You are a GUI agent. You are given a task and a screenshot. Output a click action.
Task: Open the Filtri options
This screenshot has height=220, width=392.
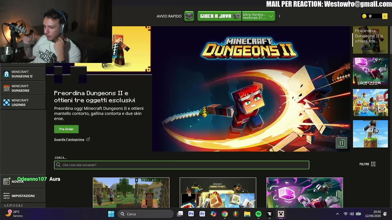coord(367,164)
